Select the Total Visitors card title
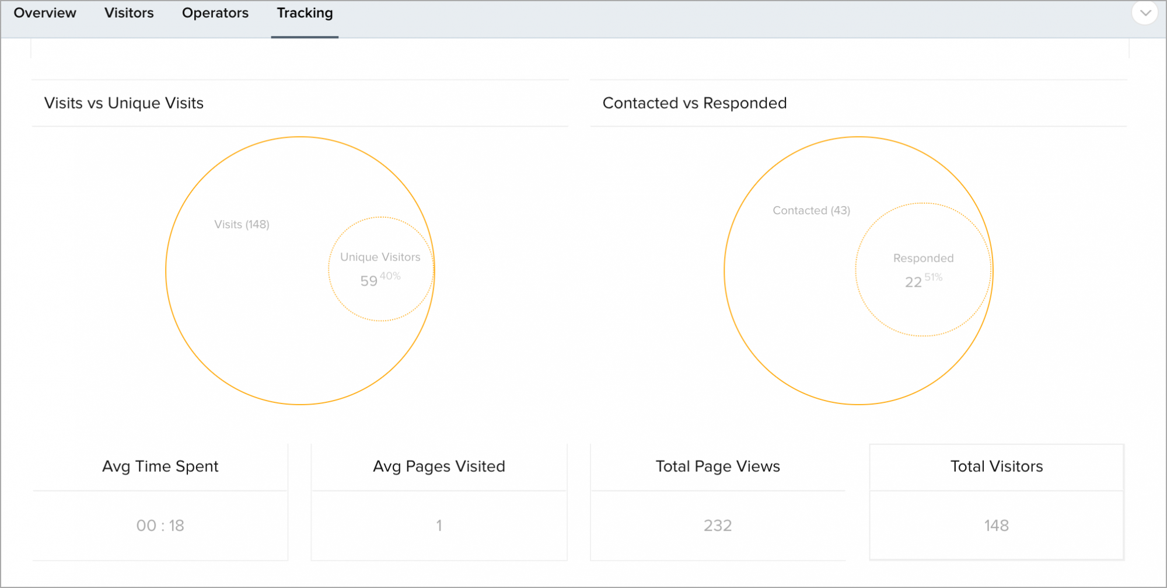1167x588 pixels. tap(997, 467)
